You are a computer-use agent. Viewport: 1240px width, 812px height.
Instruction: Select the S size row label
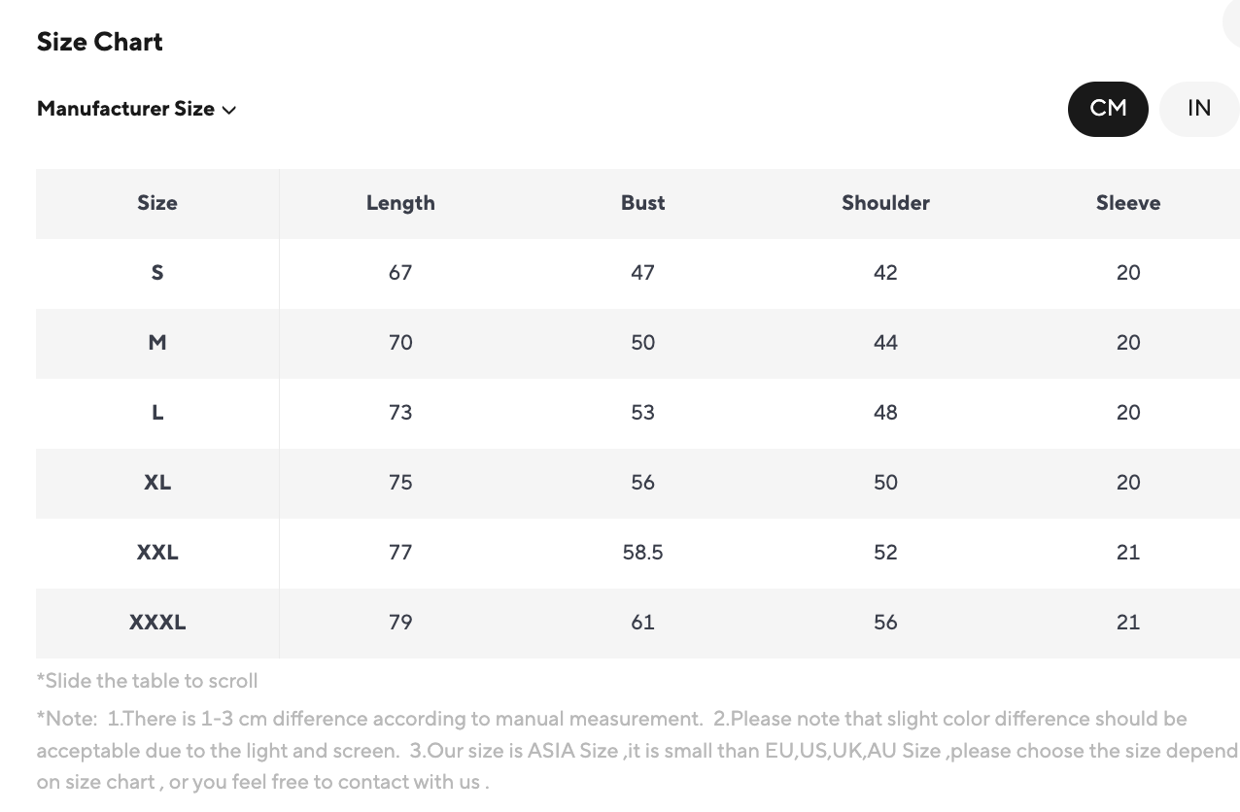(157, 273)
